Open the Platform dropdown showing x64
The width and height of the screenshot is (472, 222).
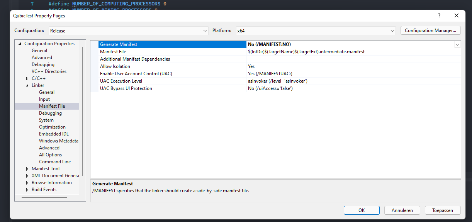click(316, 31)
